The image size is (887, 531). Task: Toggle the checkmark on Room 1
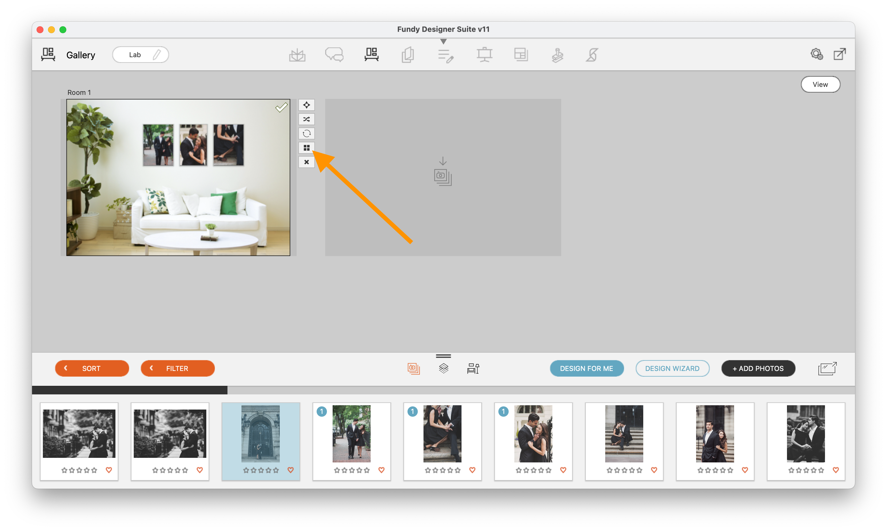click(281, 107)
